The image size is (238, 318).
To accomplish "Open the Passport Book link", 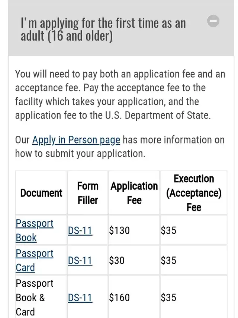I will (x=34, y=230).
